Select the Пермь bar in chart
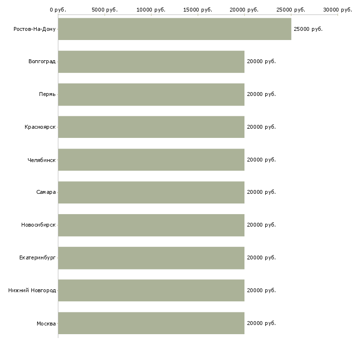The height and width of the screenshot is (352, 352). [151, 95]
